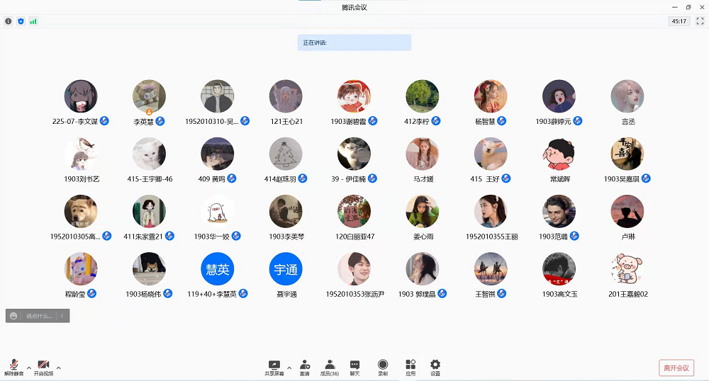Start recording with 录制 button
Viewport: 709px width, 381px height.
(x=383, y=366)
